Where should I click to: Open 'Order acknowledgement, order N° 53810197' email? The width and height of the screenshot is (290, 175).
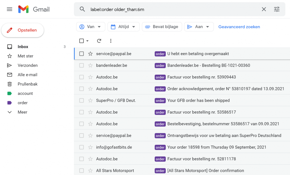pos(182,89)
